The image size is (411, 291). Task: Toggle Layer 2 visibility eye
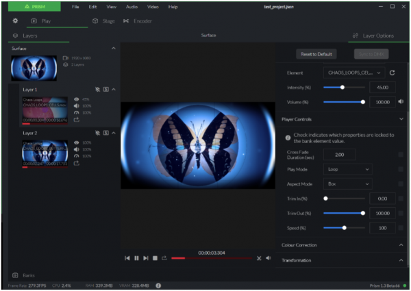pos(76,142)
